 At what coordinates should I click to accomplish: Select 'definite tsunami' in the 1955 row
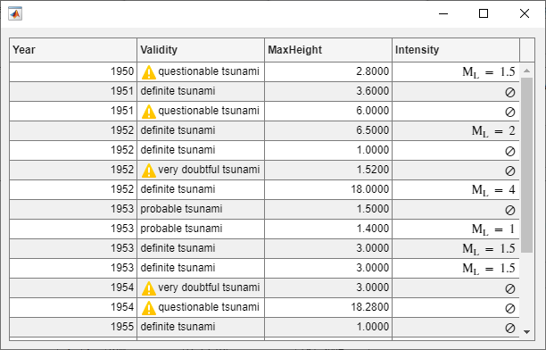pyautogui.click(x=178, y=327)
